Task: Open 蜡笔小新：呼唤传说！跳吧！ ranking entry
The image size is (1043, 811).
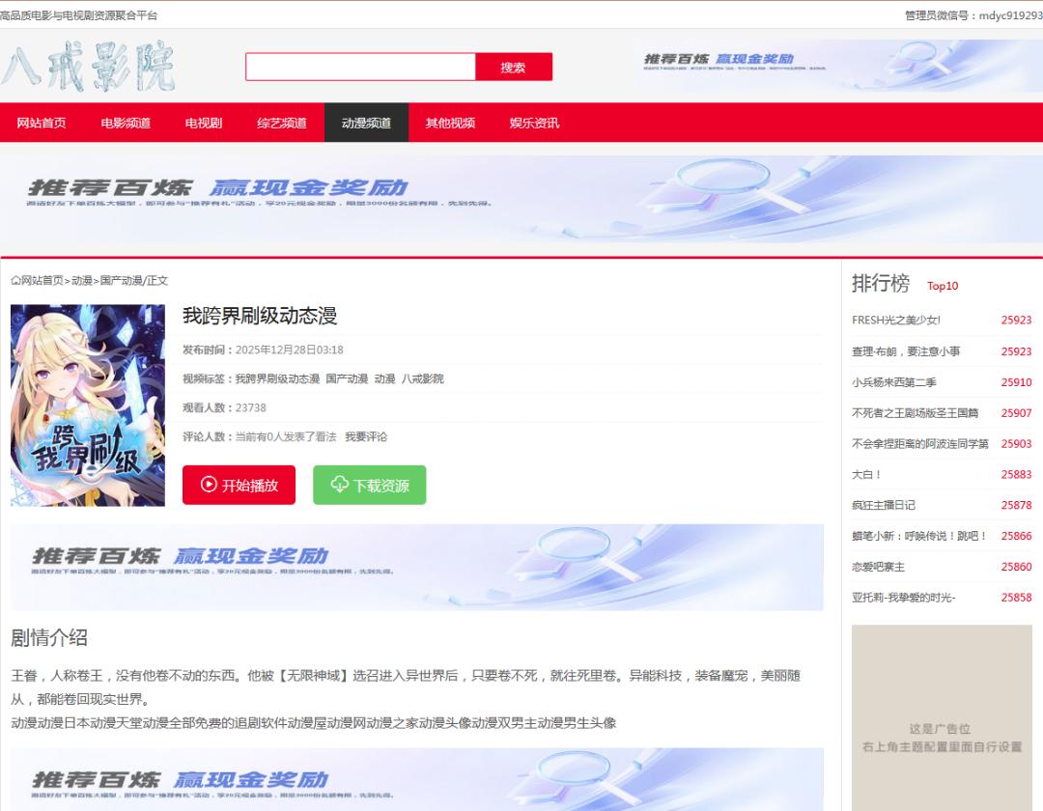Action: pos(918,536)
